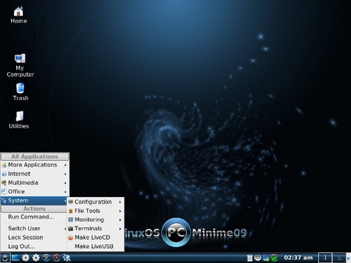Click the Make LiveCD label
The image size is (351, 263).
(x=92, y=238)
